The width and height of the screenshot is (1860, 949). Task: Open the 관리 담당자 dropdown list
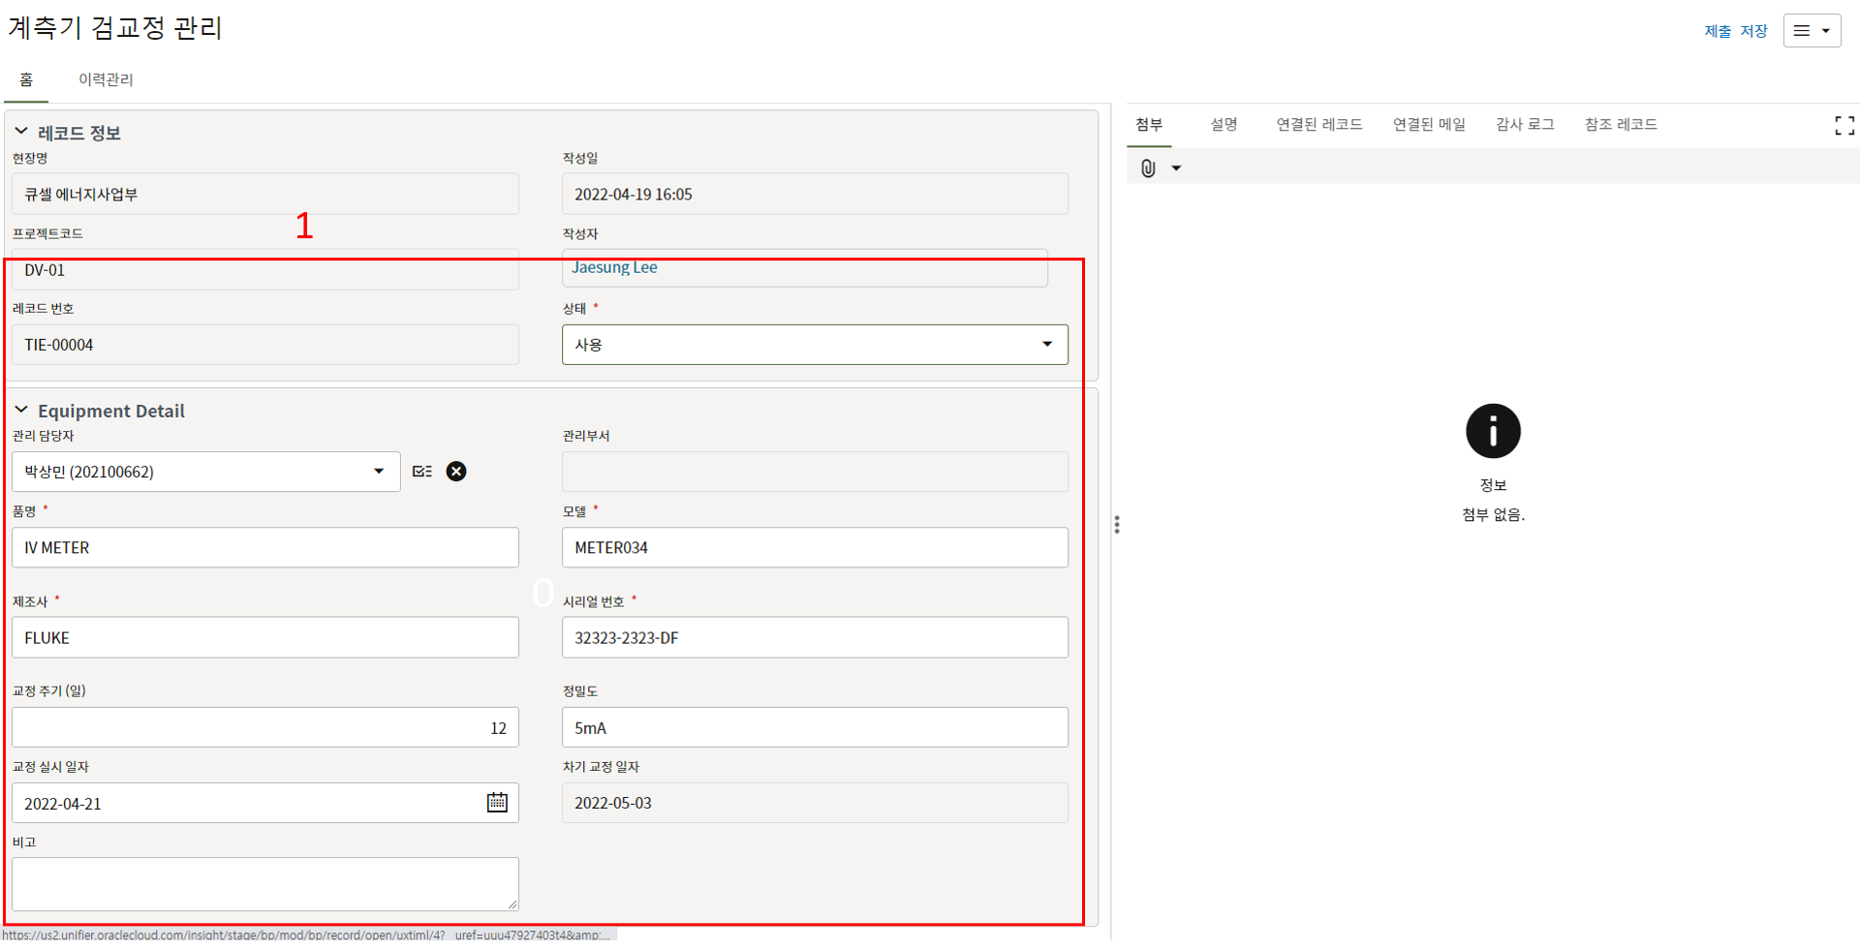tap(379, 472)
